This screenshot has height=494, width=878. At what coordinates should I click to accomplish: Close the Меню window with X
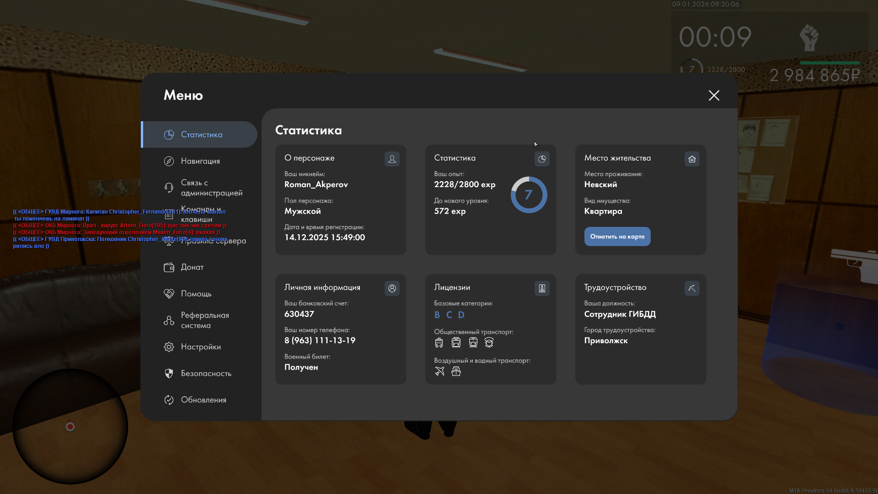point(714,95)
